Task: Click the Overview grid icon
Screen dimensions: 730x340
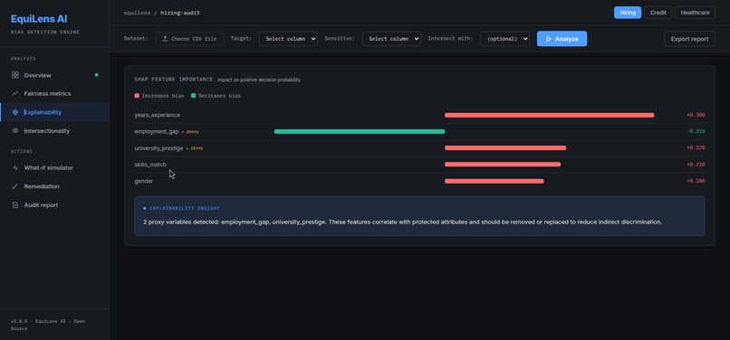Action: pos(15,75)
